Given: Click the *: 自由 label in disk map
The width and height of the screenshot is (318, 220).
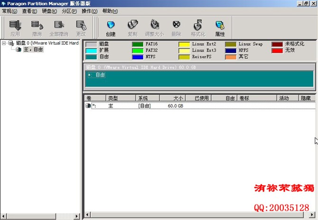Looking at the screenshot, I should 96,75.
